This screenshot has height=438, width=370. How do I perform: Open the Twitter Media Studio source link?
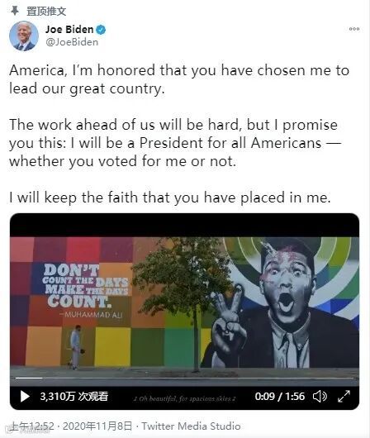191,426
